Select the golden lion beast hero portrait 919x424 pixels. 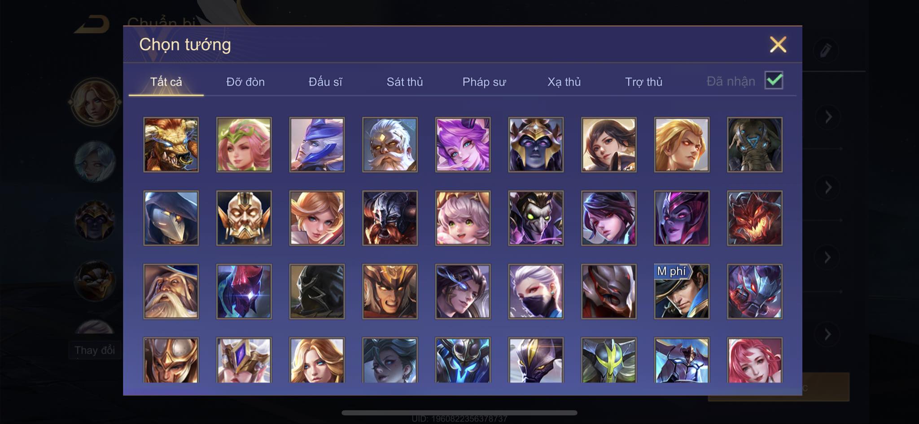pos(171,145)
